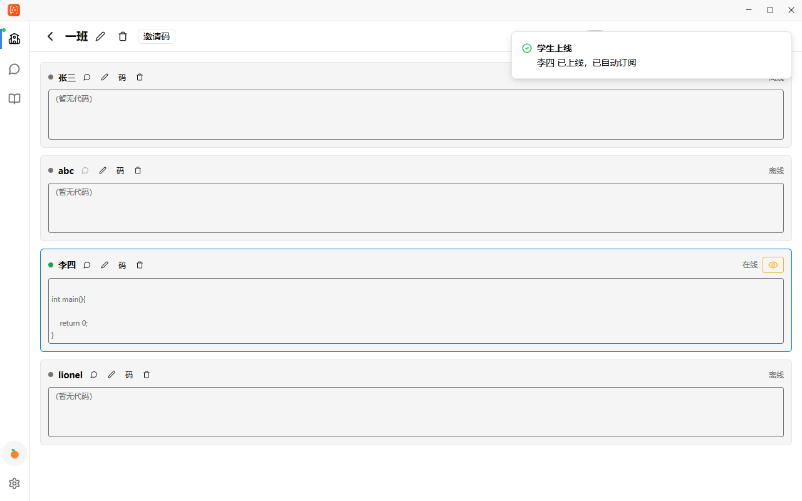Select the student name abc
The image size is (802, 501).
66,170
